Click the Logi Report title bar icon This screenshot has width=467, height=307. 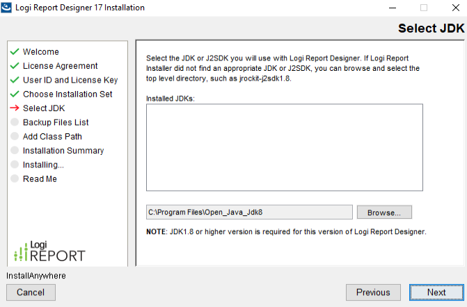pyautogui.click(x=7, y=8)
